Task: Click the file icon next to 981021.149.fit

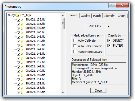Action: pos(22,71)
